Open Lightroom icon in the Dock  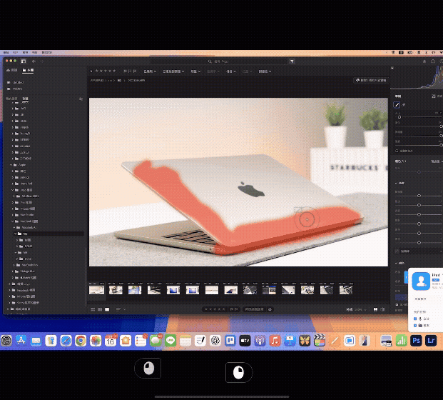click(x=431, y=341)
